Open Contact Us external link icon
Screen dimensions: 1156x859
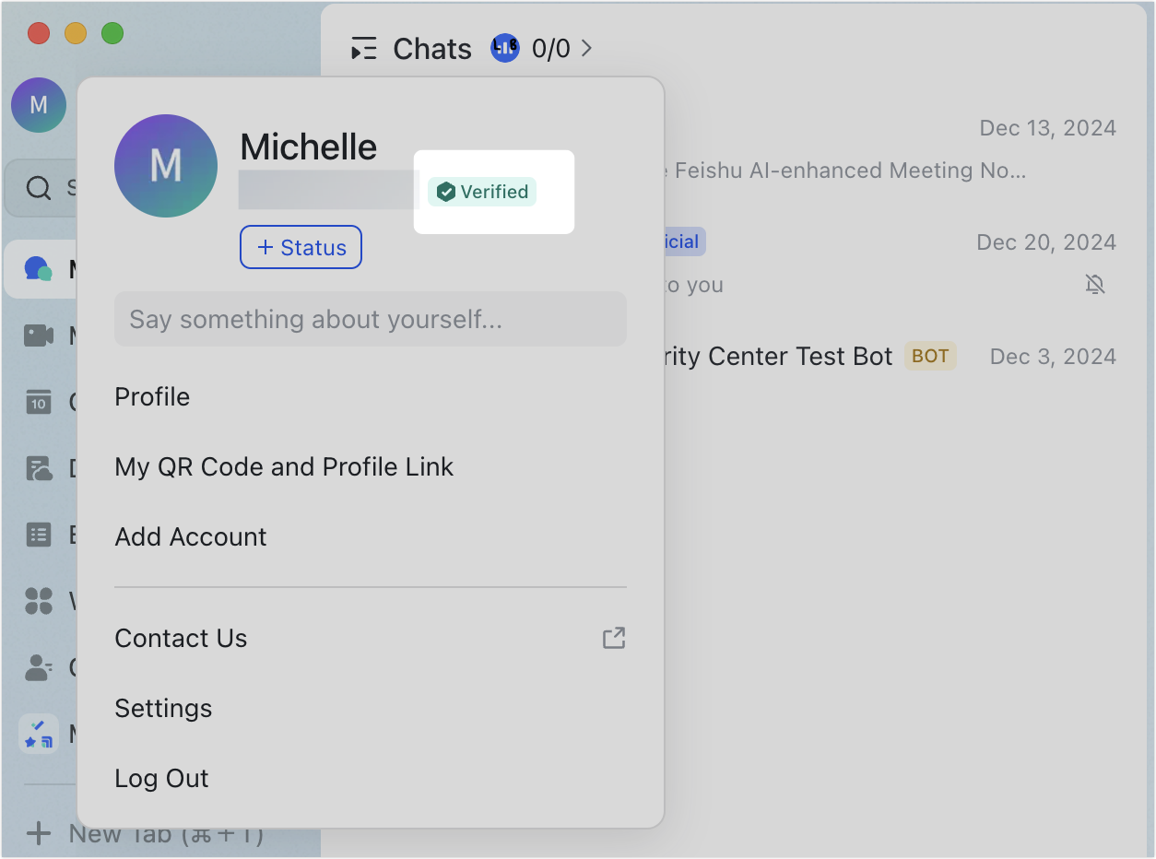pyautogui.click(x=614, y=638)
